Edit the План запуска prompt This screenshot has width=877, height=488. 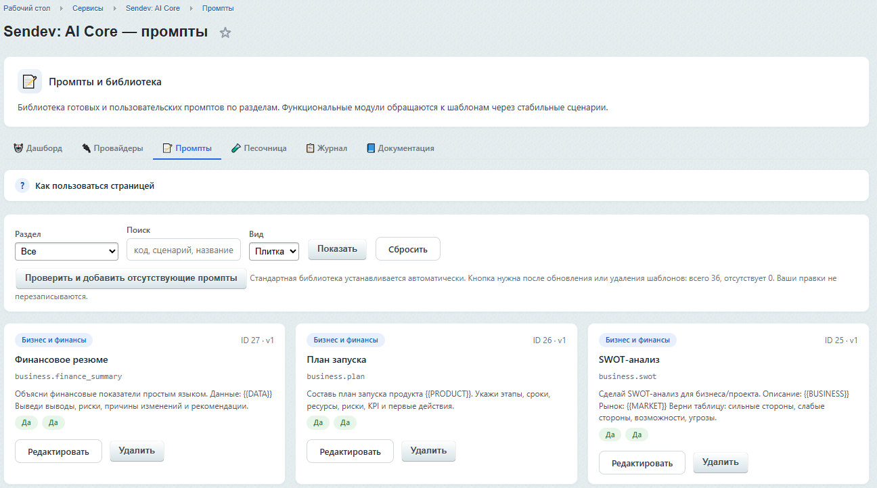click(350, 451)
